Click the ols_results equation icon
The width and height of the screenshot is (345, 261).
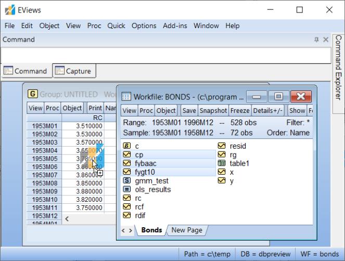[126, 190]
